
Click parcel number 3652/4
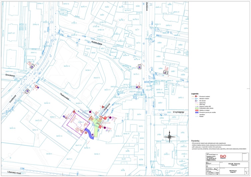(47, 103)
